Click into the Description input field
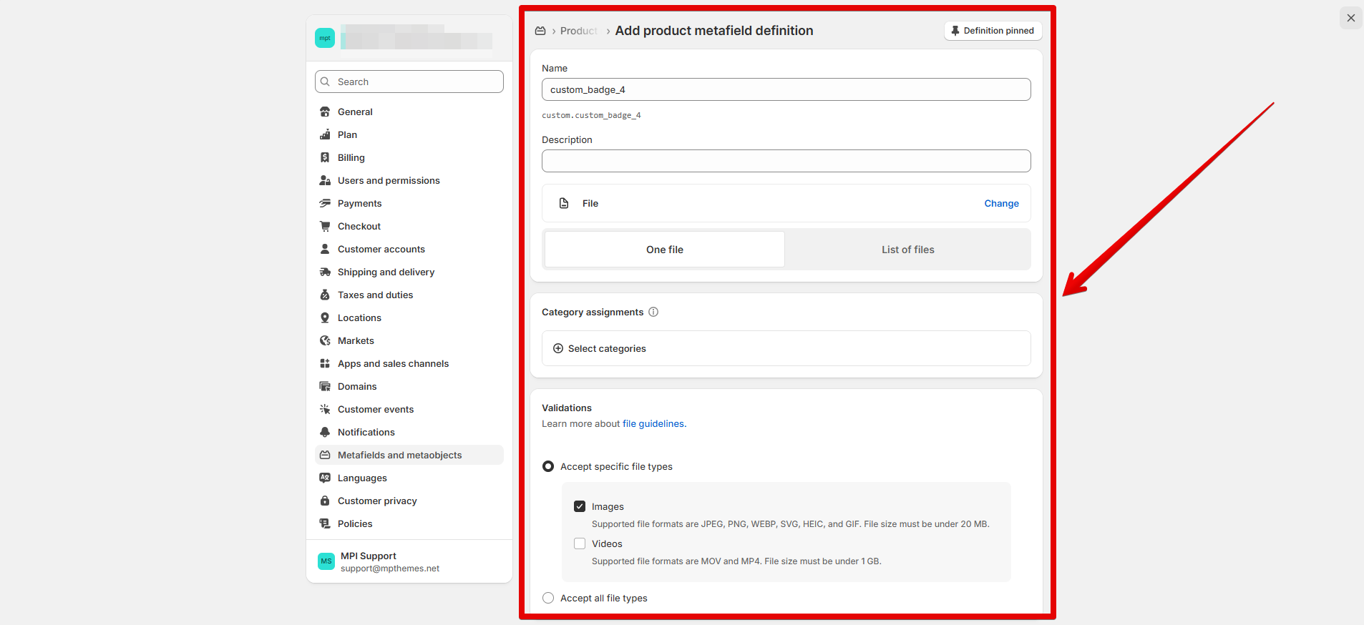Viewport: 1364px width, 625px height. pos(786,161)
